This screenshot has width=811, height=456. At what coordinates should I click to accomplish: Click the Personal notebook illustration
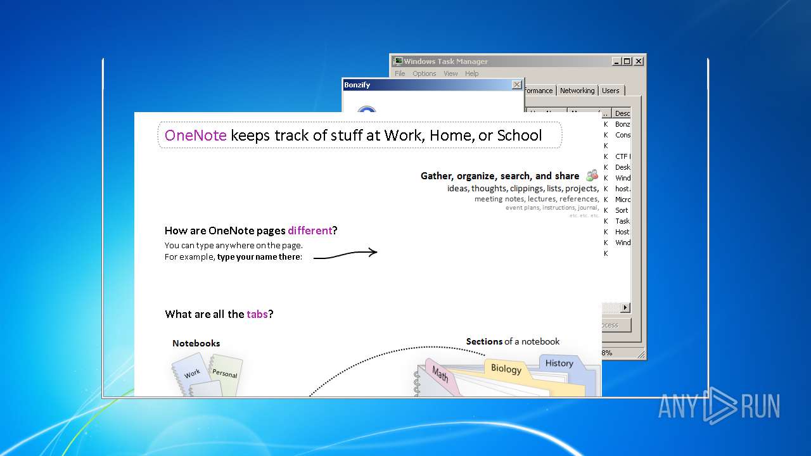[225, 376]
